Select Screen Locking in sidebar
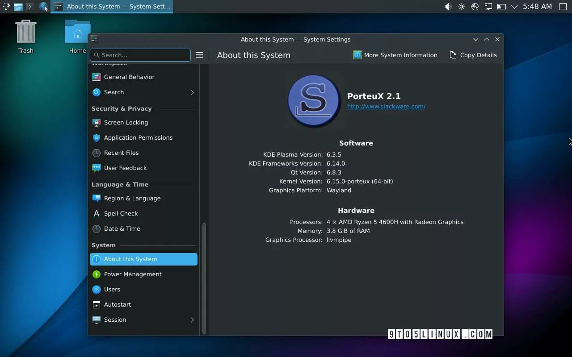 click(126, 122)
